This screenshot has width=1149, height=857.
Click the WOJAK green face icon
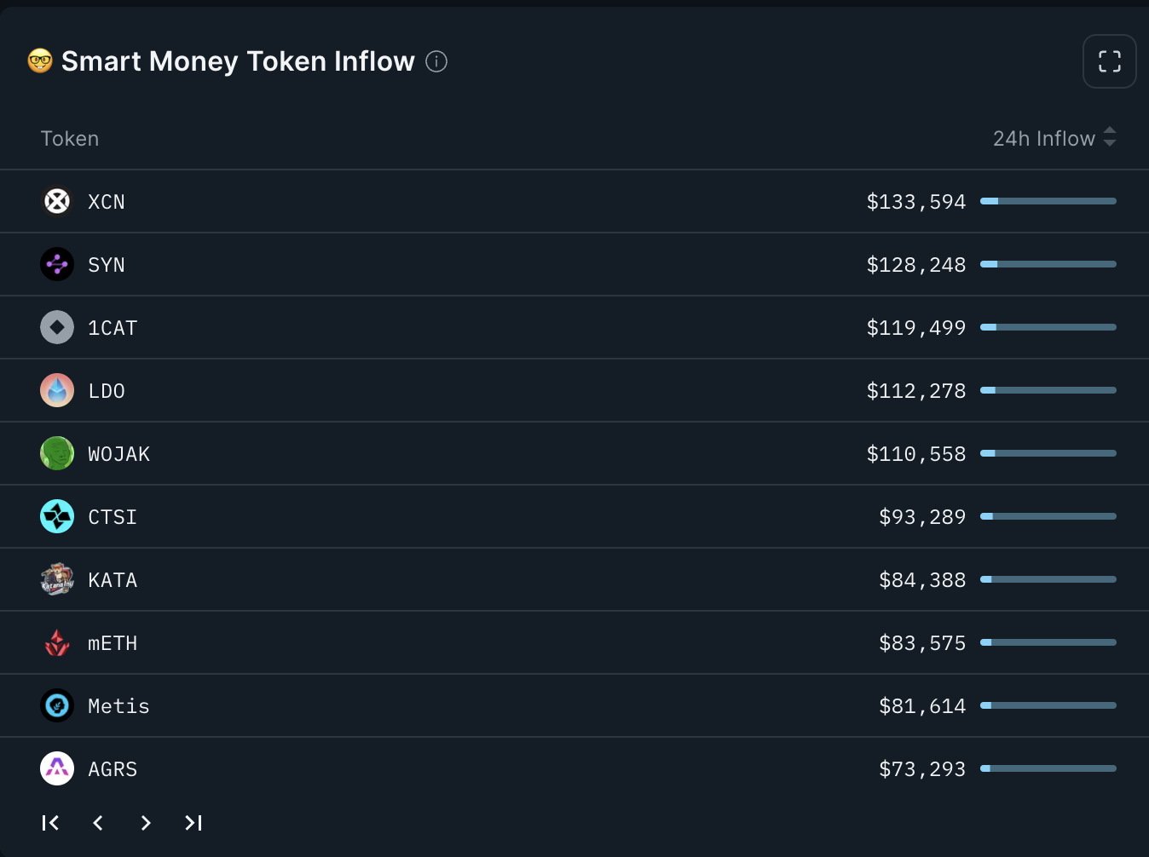coord(57,454)
